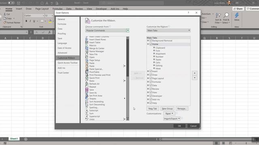Select the PivotTable command icon
Image resolution: width=259 pixels, height=145 pixels.
[87, 72]
